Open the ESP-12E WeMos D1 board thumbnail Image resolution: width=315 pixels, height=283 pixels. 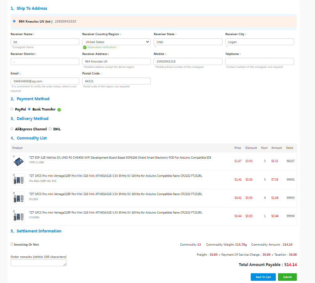click(18, 161)
